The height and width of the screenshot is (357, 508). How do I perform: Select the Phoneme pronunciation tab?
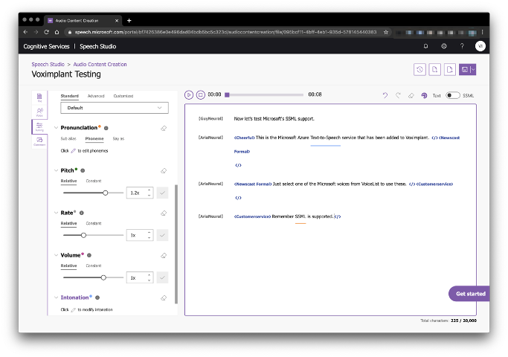tap(94, 138)
